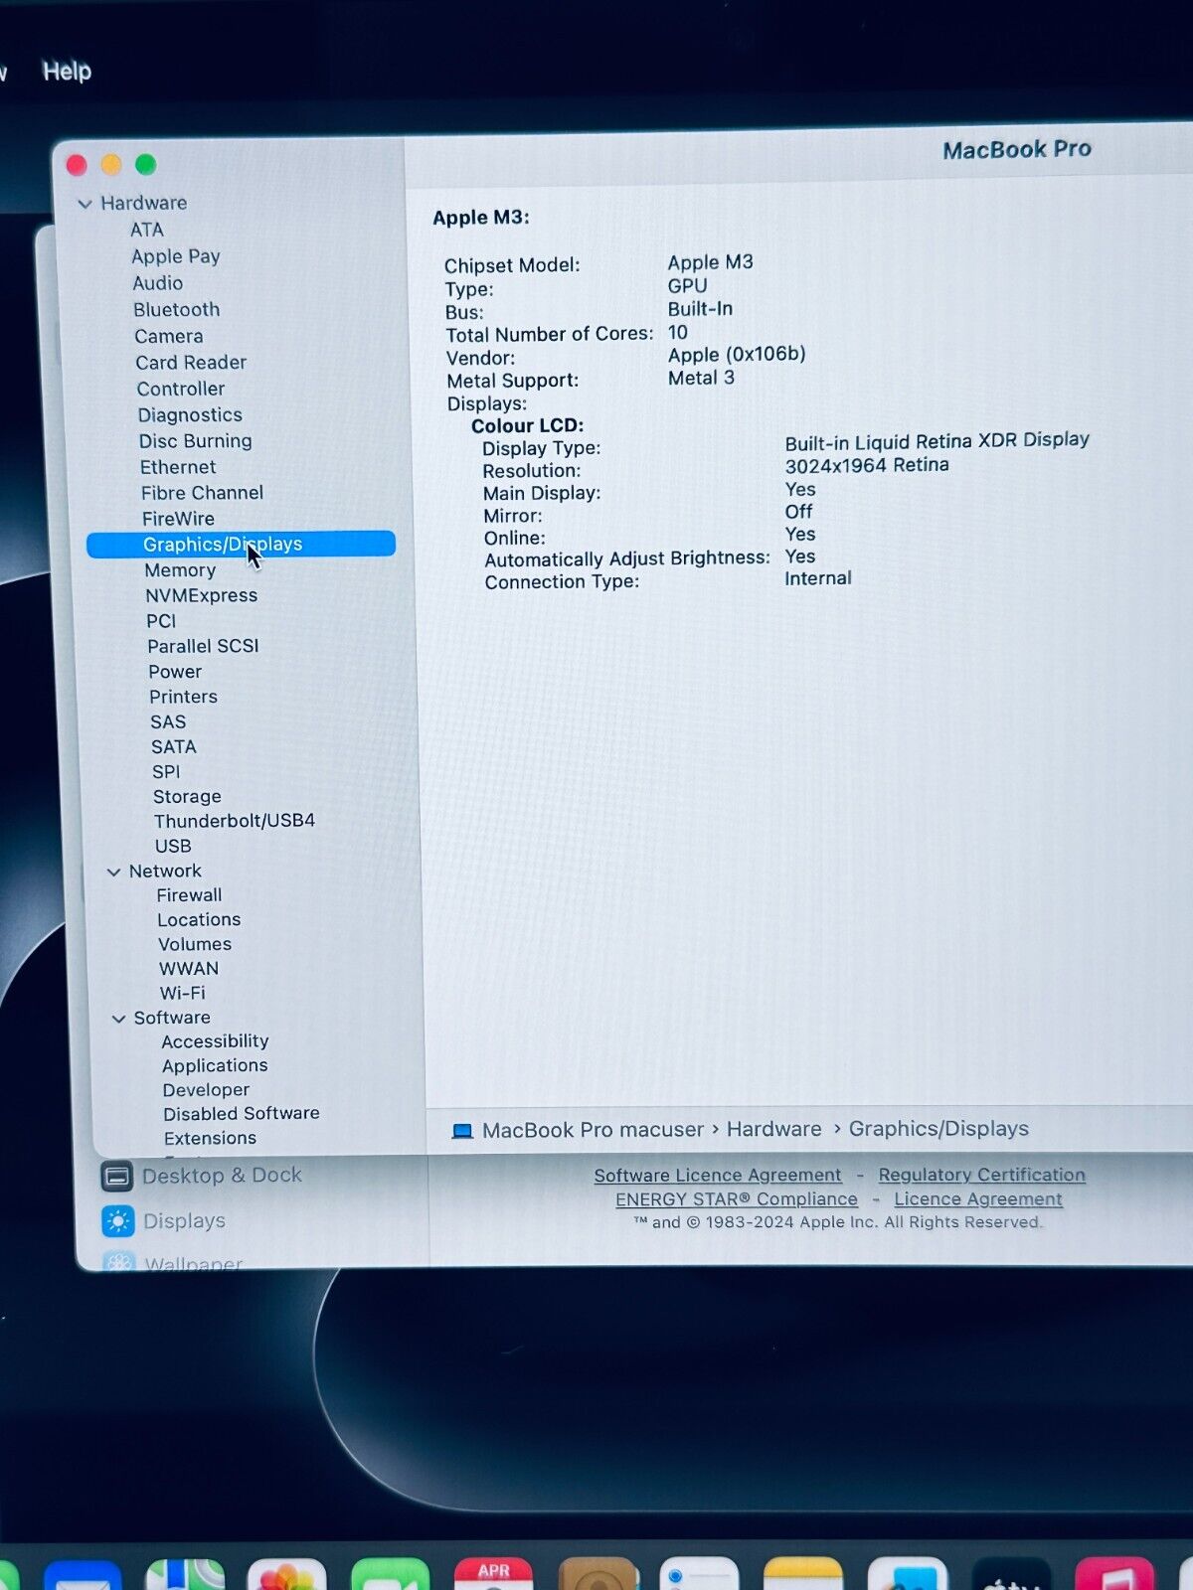Screen dimensions: 1193x1590
Task: Click the 'Colour LCD:' display label
Action: point(527,426)
